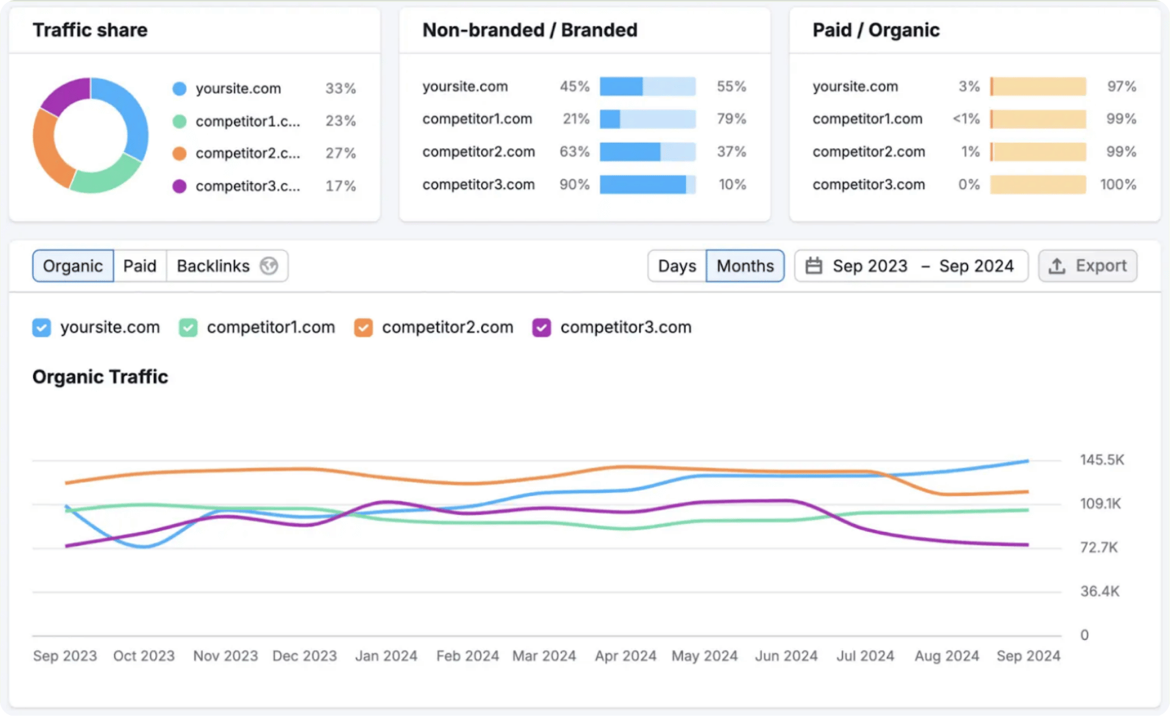The image size is (1171, 717).
Task: Hide the competitor2.com line via checkbox
Action: pos(363,327)
